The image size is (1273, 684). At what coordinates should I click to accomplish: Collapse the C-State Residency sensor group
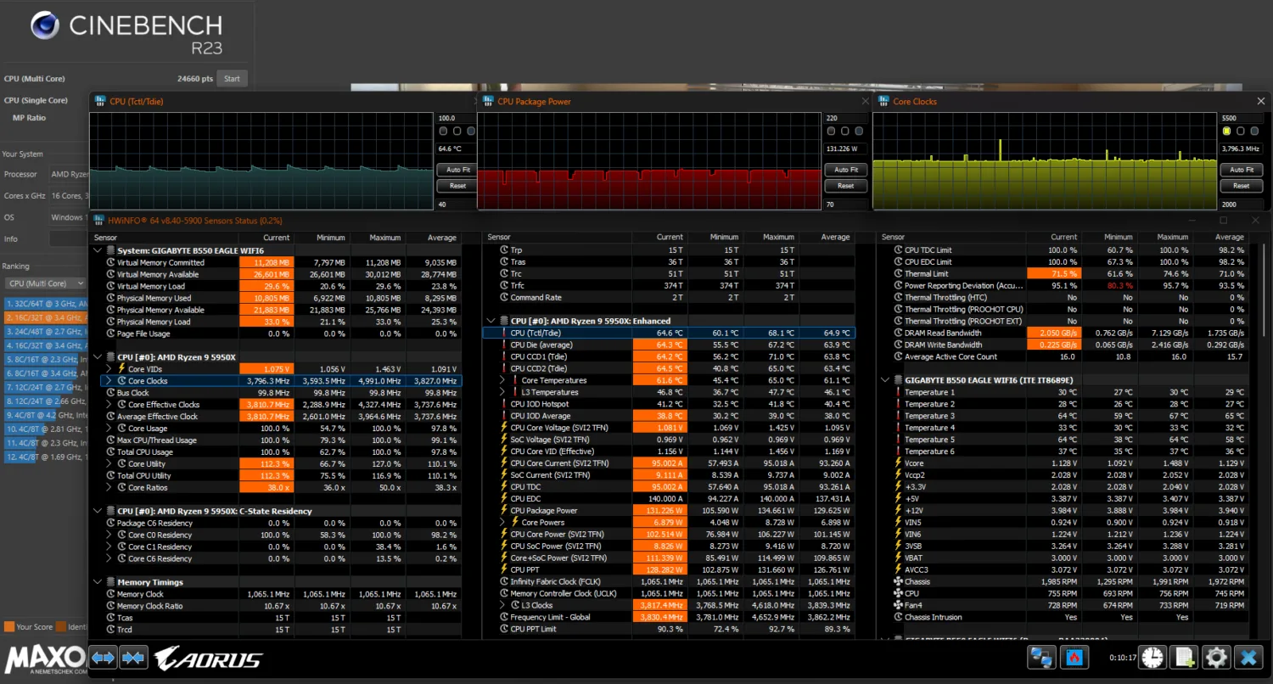pos(98,511)
